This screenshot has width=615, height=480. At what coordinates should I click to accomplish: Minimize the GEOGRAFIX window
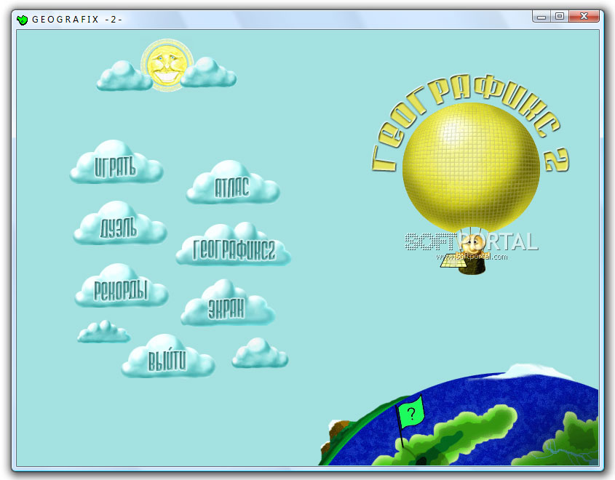(x=541, y=16)
